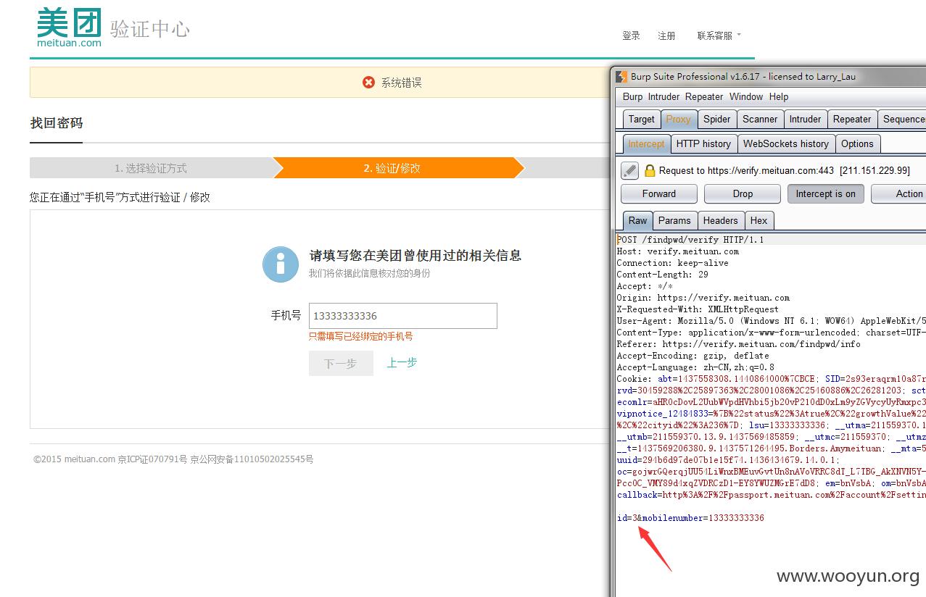The image size is (926, 597).
Task: Open the Repeater tool tab
Action: [852, 119]
